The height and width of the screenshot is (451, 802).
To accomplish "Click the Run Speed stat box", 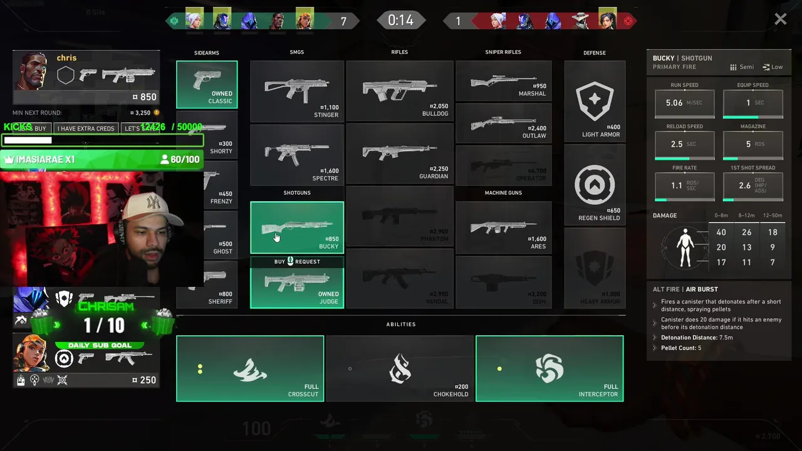I will click(x=685, y=104).
